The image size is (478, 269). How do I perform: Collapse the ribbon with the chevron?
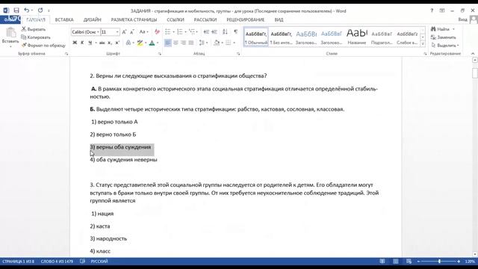tap(473, 54)
